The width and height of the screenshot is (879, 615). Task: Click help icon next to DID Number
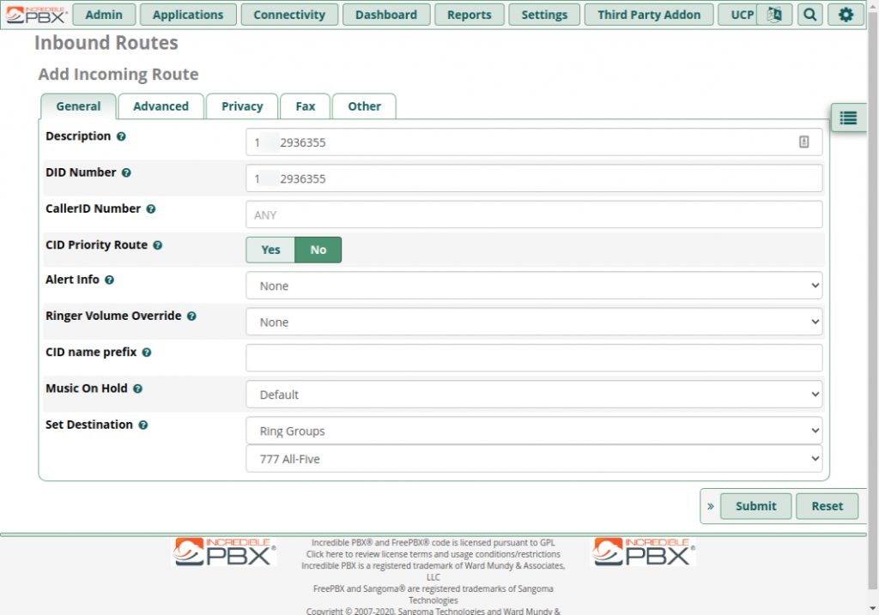click(126, 173)
